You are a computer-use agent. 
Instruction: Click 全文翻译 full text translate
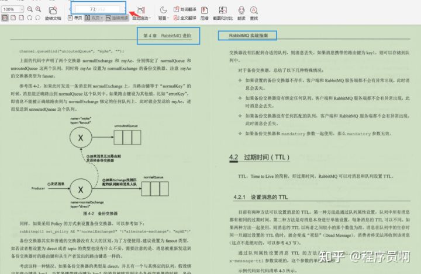[x=185, y=18]
